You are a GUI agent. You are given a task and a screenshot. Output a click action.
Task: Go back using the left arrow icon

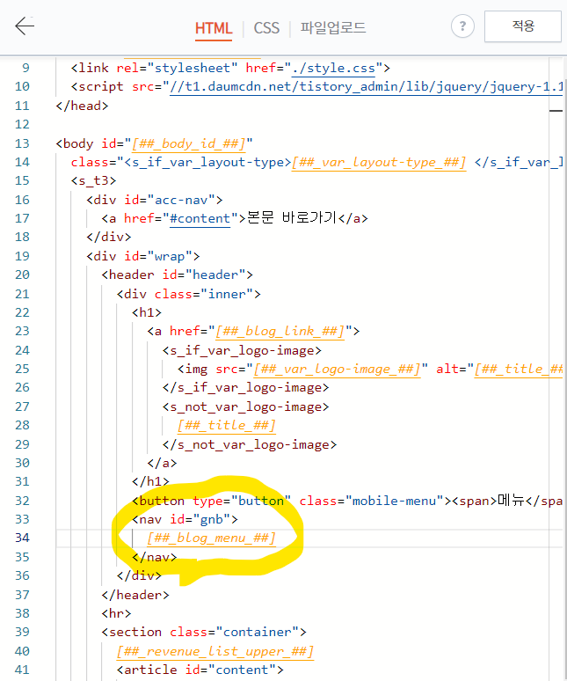click(25, 26)
